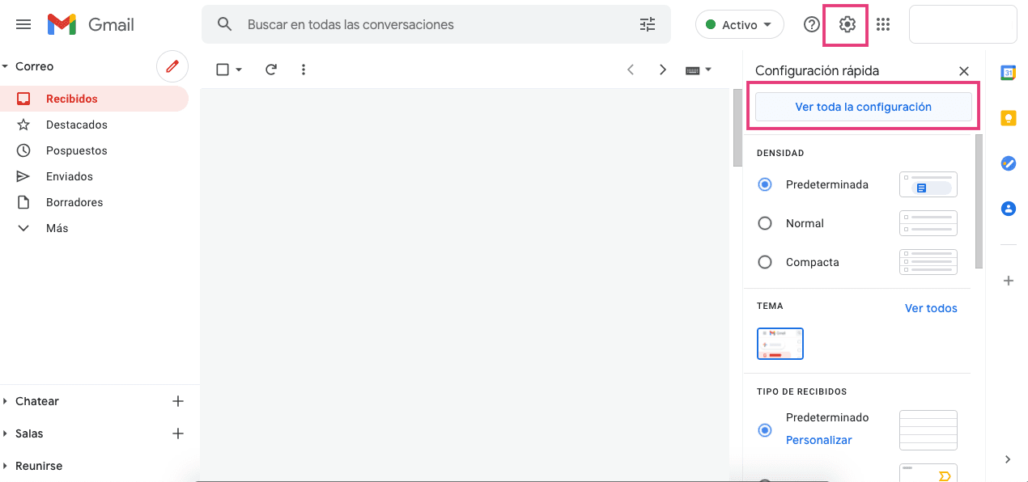Open the settings gear icon
1028x482 pixels.
click(x=847, y=25)
